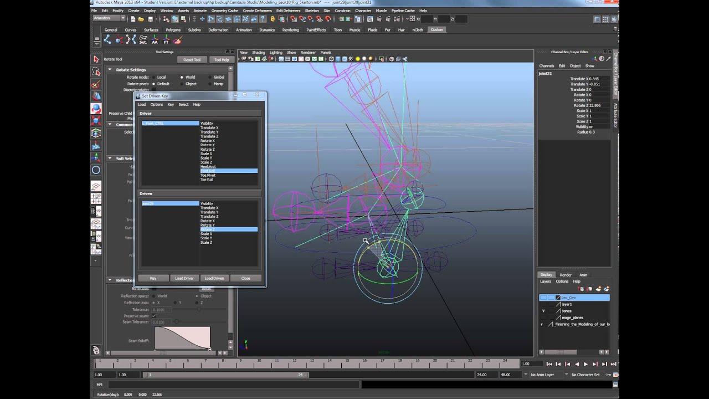Viewport: 709px width, 399px height.
Task: Activate the Lasso select tool
Action: pyautogui.click(x=96, y=71)
